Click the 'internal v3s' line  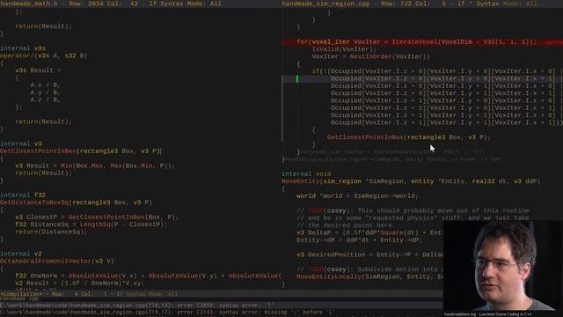coord(23,48)
